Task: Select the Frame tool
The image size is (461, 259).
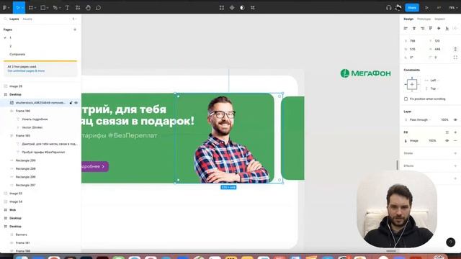Action: [x=30, y=8]
